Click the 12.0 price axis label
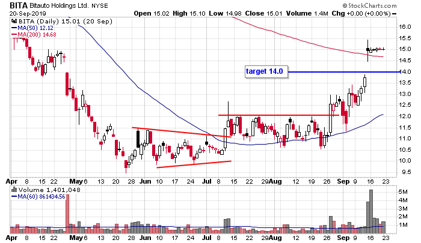This screenshot has height=243, width=421. pos(405,116)
